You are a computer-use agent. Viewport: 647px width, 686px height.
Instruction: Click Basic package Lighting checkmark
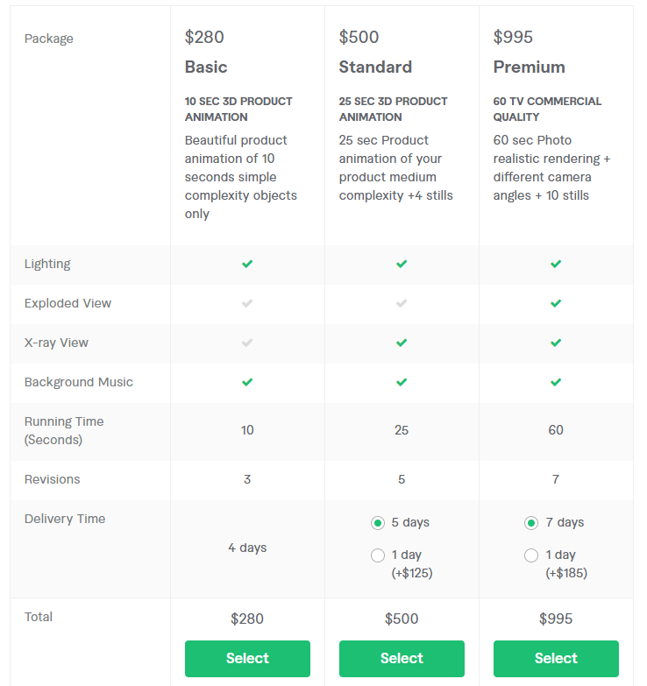coord(247,264)
